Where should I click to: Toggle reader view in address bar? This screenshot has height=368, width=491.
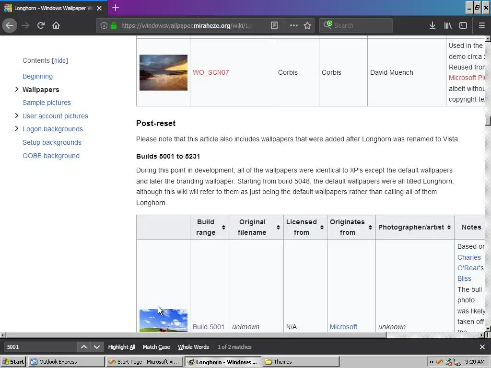click(274, 25)
